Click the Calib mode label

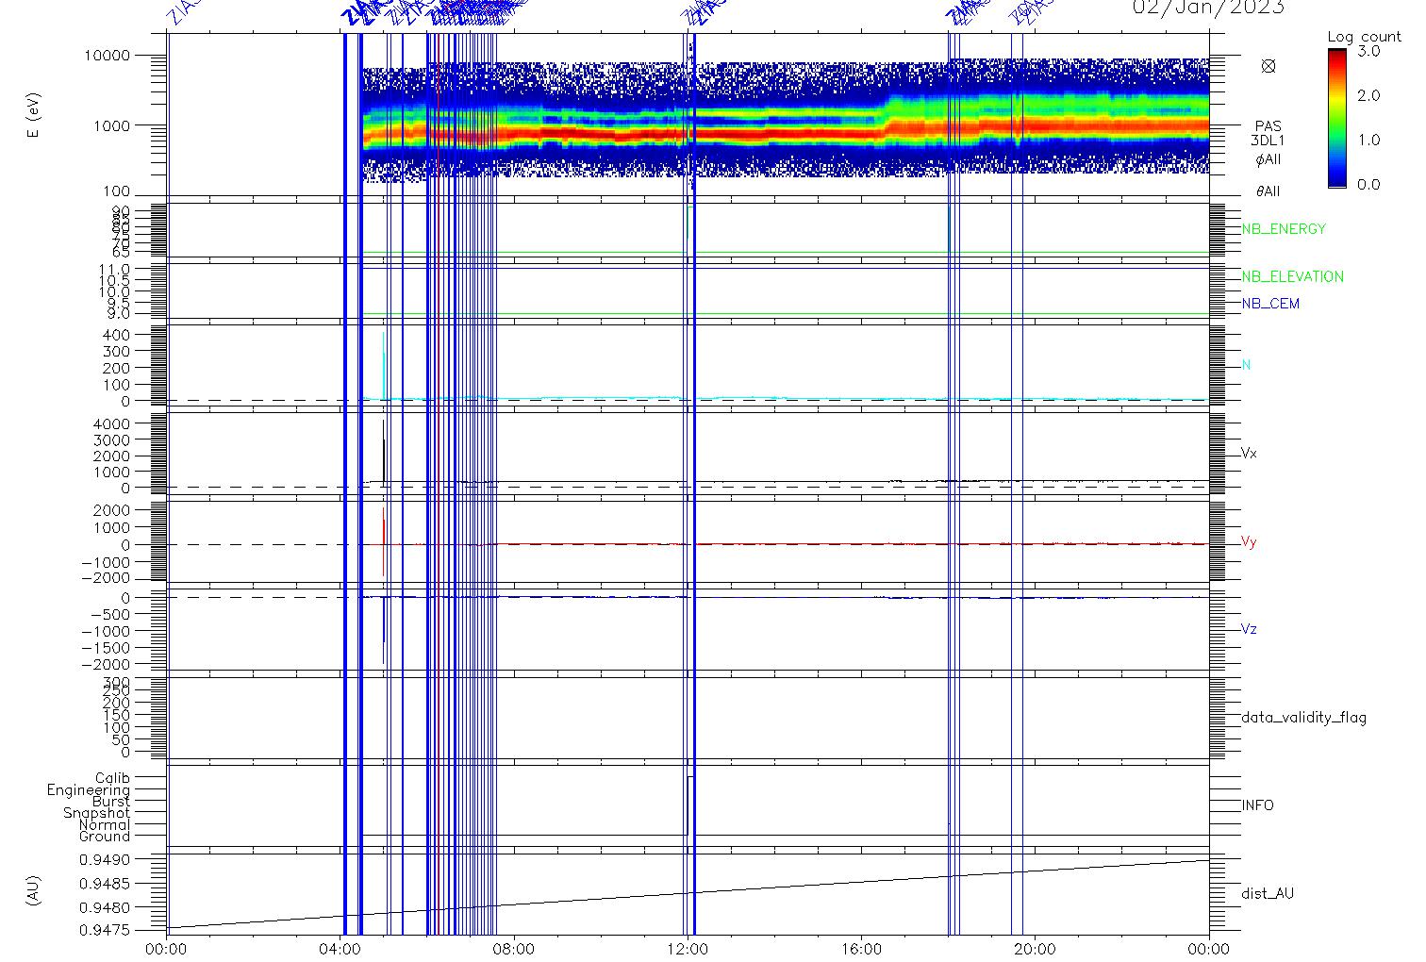click(x=112, y=778)
